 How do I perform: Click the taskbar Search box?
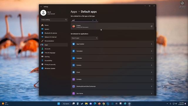[x=66, y=104]
